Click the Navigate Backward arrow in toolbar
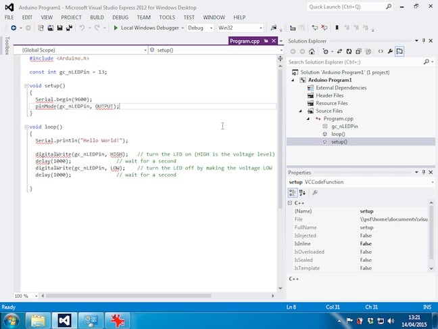This screenshot has width=438, height=329. (14, 28)
